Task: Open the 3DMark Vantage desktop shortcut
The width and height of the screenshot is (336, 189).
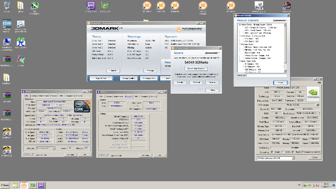Action: (x=203, y=8)
